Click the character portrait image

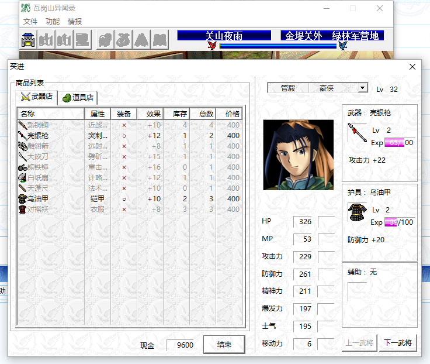pyautogui.click(x=299, y=155)
